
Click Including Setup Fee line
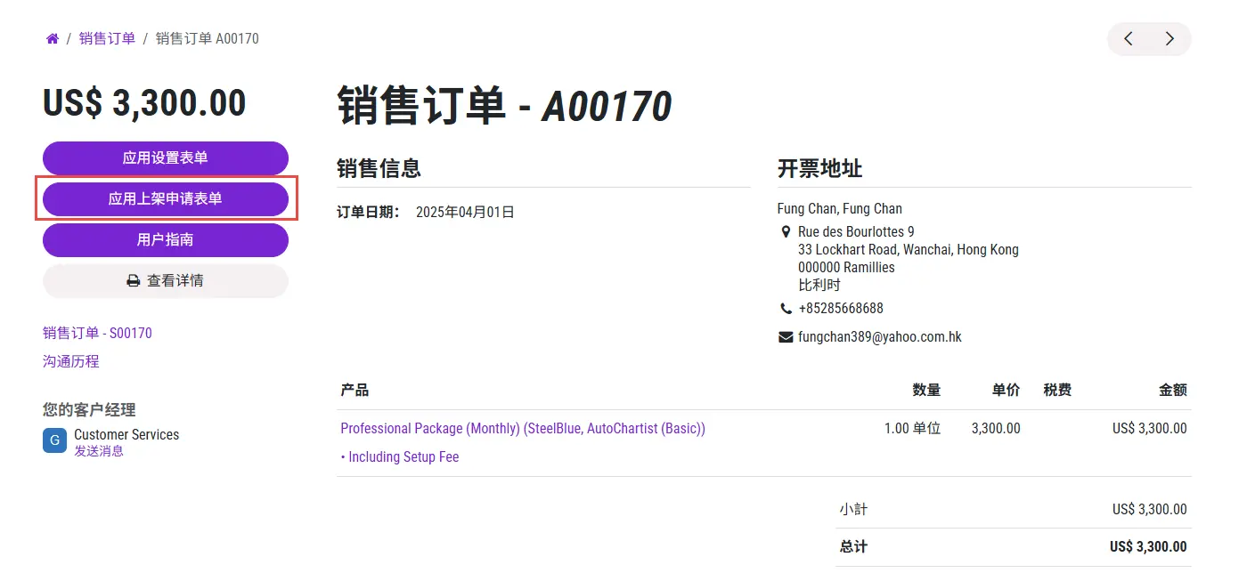[400, 457]
